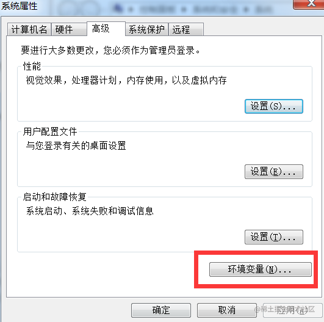The height and width of the screenshot is (322, 324).
Task: Open performance 设置(S) button
Action: (x=274, y=106)
